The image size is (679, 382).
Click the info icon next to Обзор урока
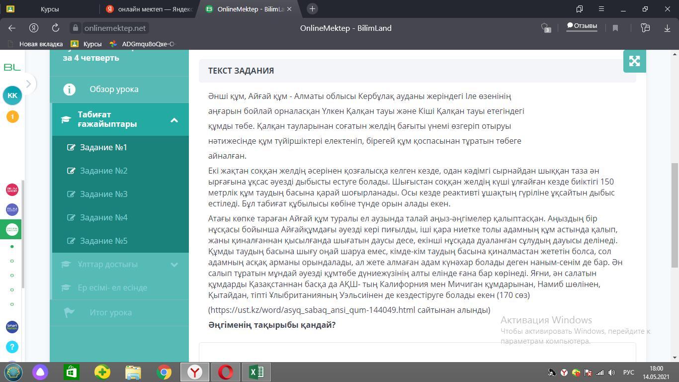pyautogui.click(x=69, y=90)
